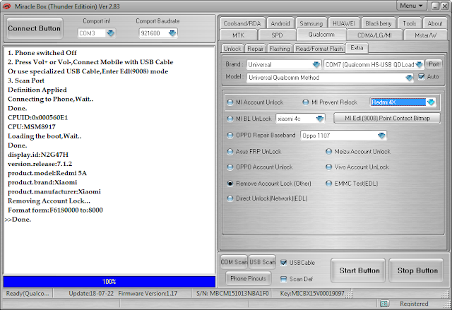452x310 pixels.
Task: Toggle the USBCable checkbox
Action: (284, 263)
